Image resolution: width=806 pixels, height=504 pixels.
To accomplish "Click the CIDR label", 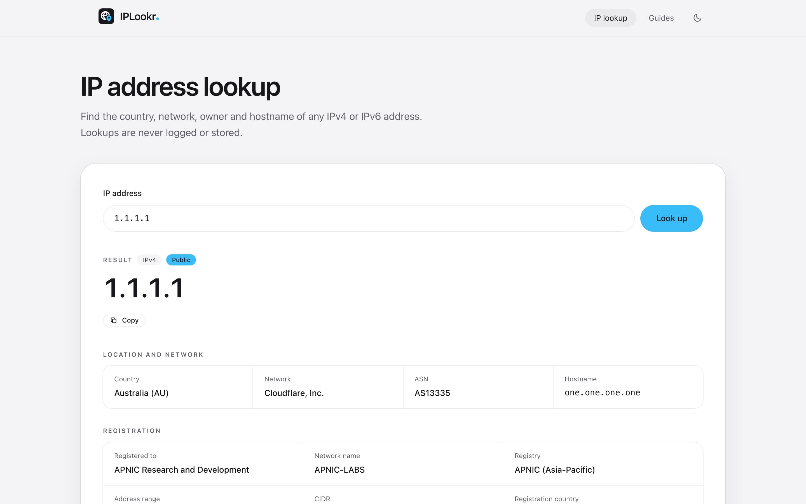I will click(x=322, y=499).
